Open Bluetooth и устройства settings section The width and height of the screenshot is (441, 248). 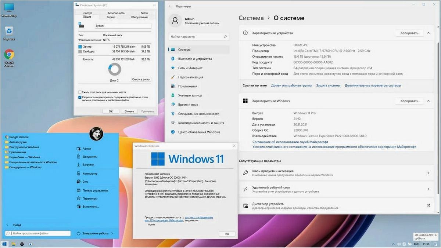tap(199, 59)
